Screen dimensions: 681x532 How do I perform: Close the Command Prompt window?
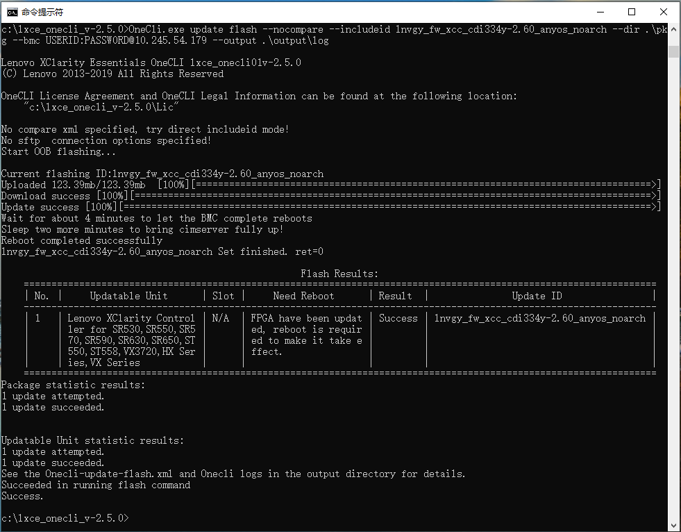[x=664, y=13]
